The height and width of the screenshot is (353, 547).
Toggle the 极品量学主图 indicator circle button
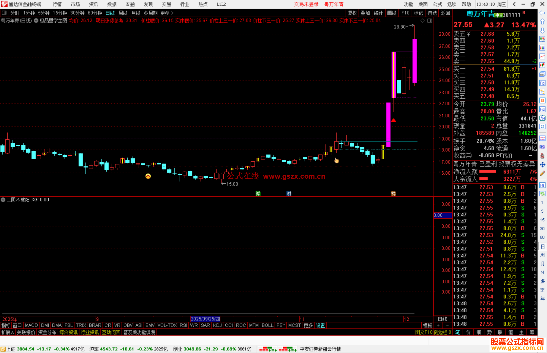click(36, 20)
